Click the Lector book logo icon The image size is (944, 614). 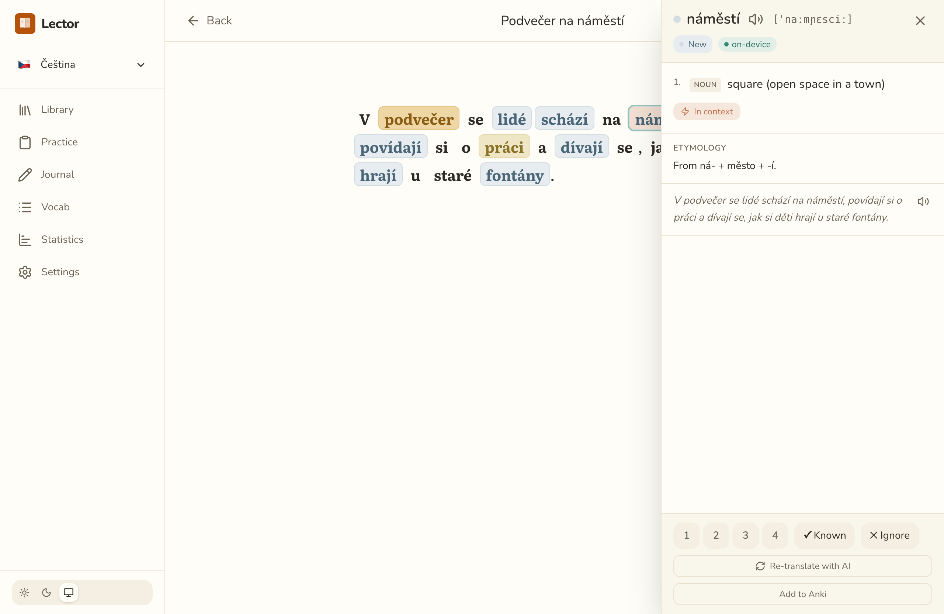point(25,23)
